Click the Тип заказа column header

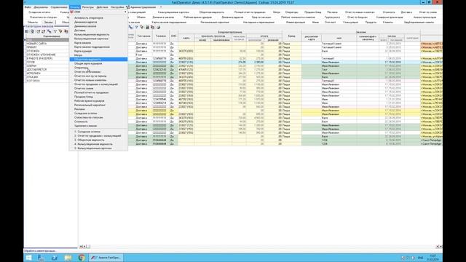click(x=143, y=36)
